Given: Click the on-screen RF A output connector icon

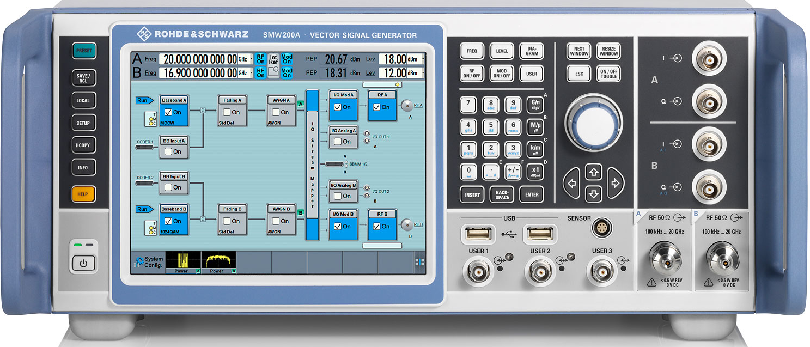Looking at the screenshot, I should point(406,106).
